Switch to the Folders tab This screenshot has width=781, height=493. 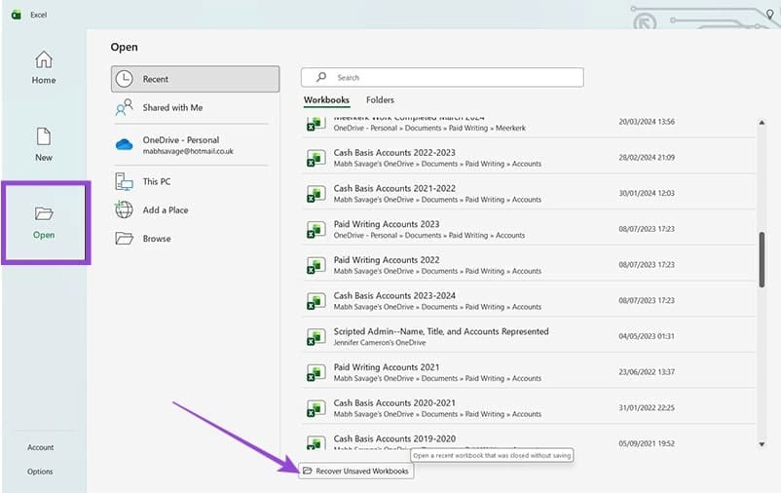[380, 99]
